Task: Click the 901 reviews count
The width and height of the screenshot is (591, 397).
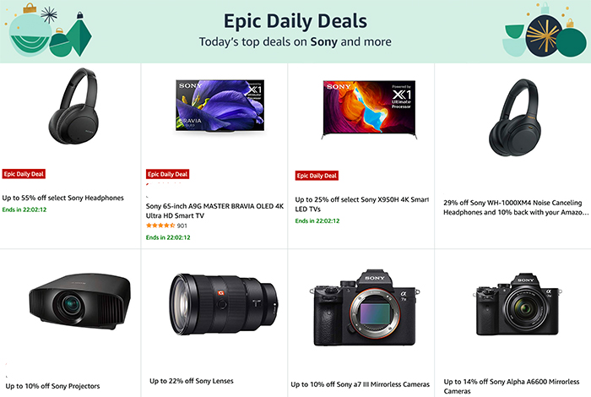Action: pyautogui.click(x=182, y=226)
